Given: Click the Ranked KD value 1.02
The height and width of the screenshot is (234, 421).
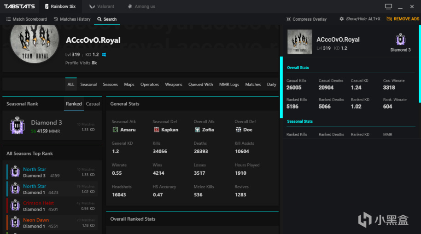Looking at the screenshot, I should tap(356, 106).
